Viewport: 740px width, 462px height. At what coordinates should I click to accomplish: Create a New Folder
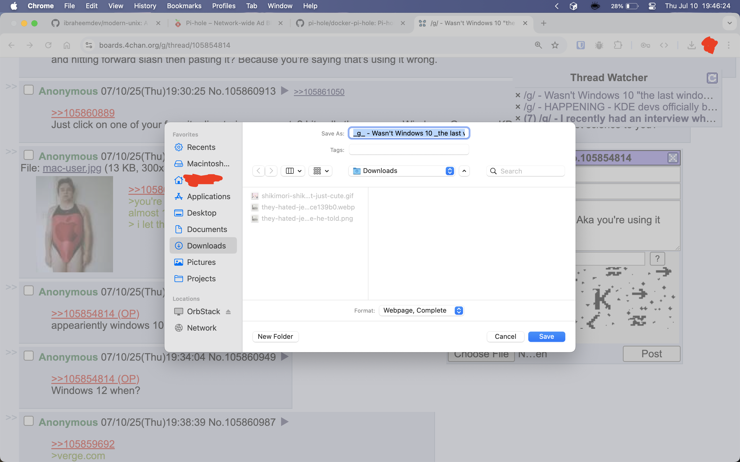pos(275,336)
